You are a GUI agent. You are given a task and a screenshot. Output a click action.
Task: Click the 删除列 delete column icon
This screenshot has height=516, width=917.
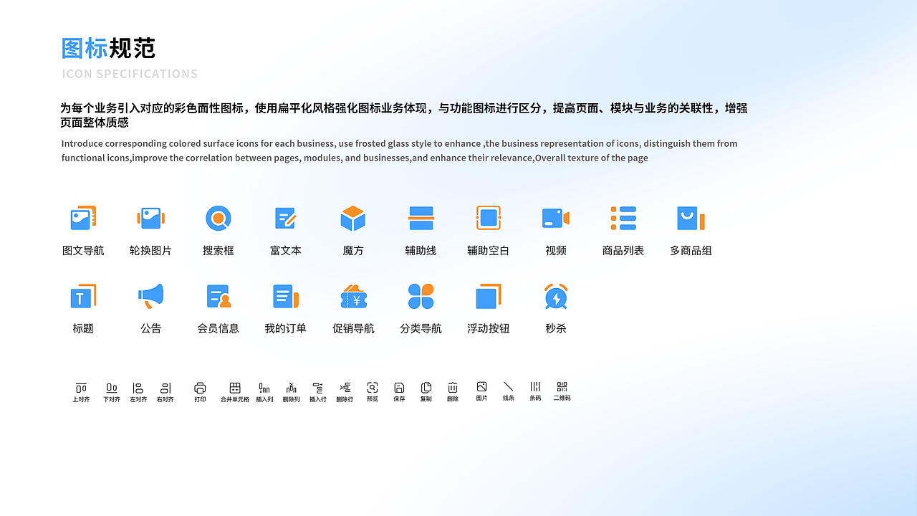pyautogui.click(x=291, y=388)
